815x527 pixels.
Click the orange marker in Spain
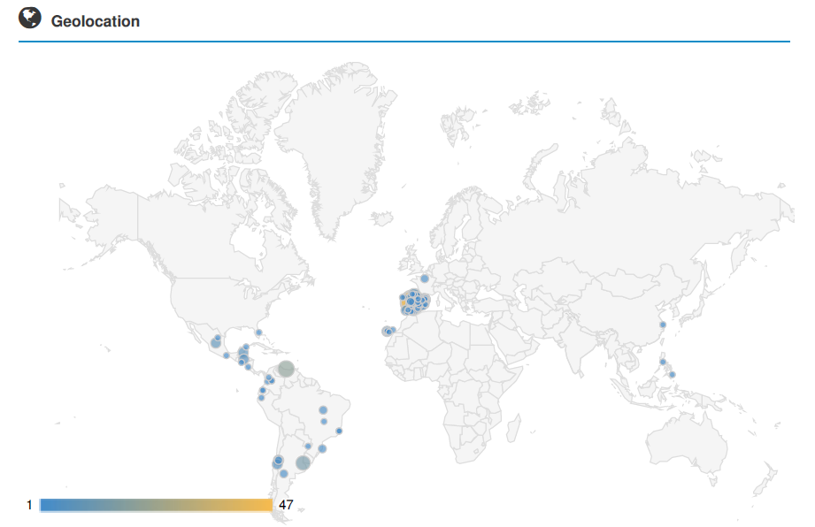(404, 303)
